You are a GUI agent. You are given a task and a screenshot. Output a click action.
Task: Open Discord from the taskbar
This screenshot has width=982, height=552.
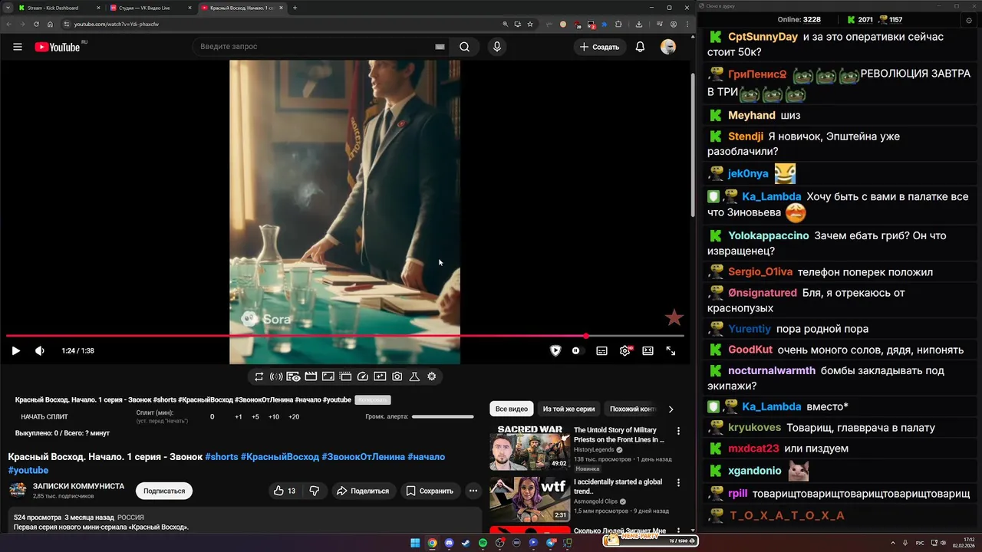point(448,543)
